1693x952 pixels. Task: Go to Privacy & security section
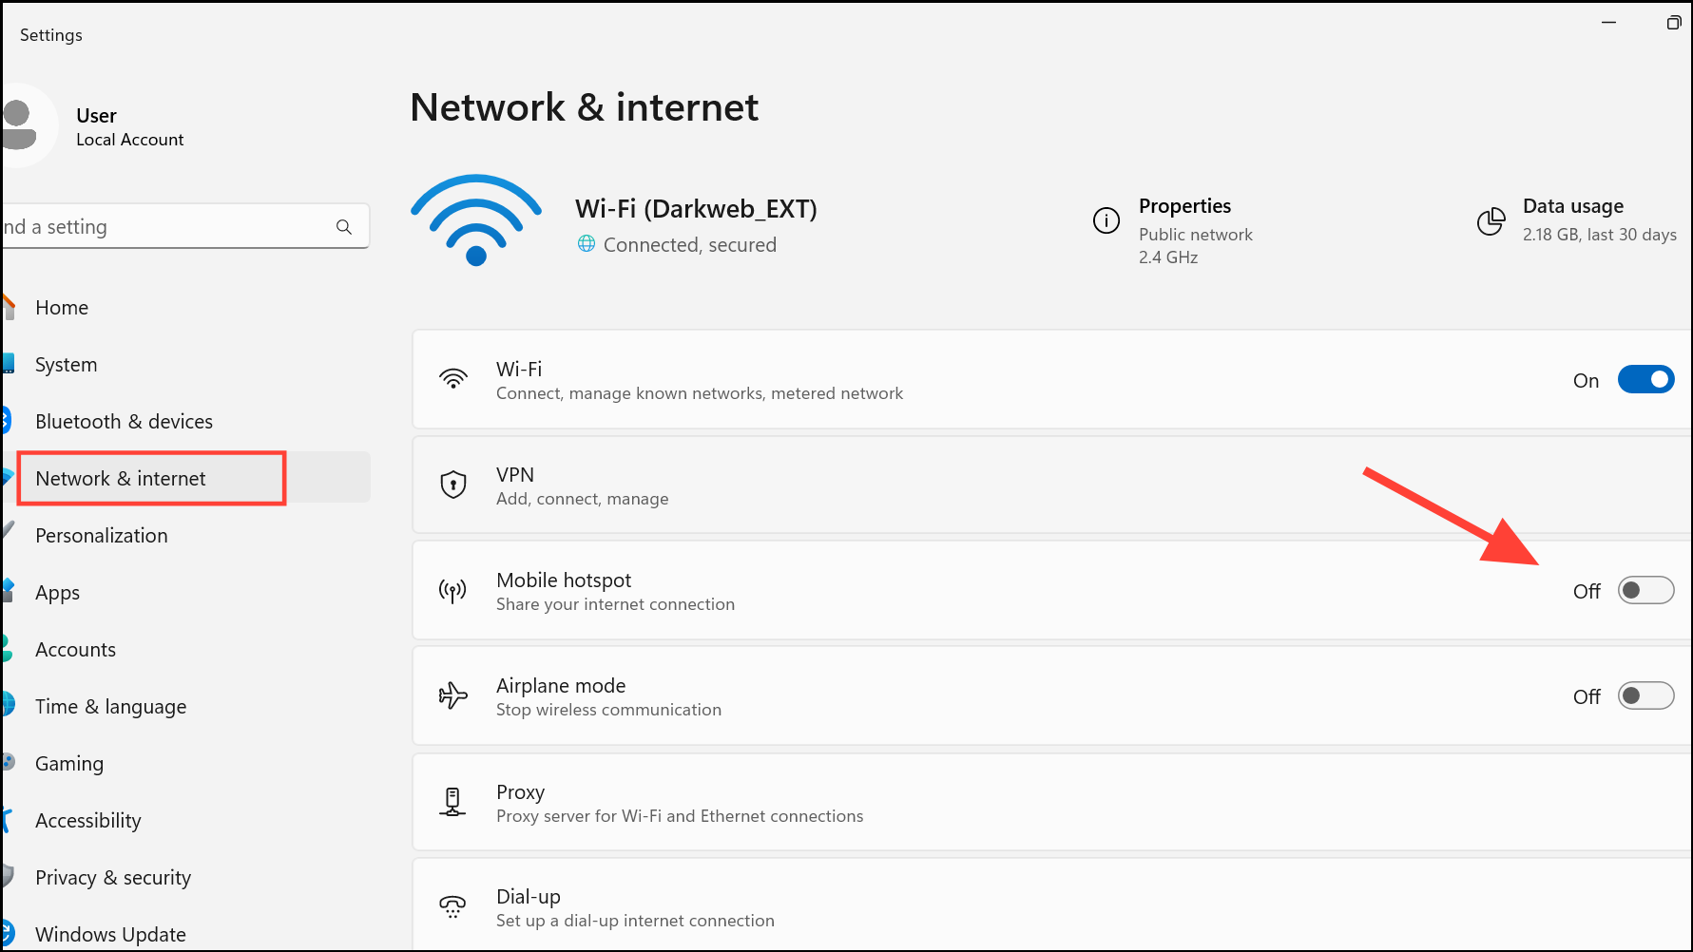tap(113, 878)
